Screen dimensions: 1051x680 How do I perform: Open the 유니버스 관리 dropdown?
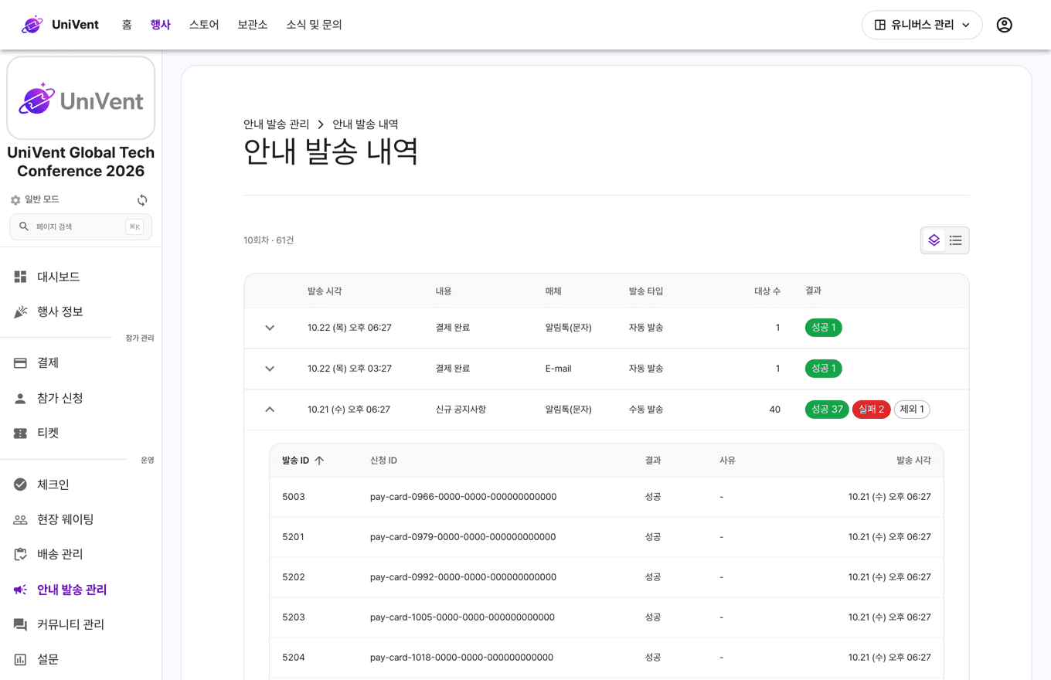point(922,25)
